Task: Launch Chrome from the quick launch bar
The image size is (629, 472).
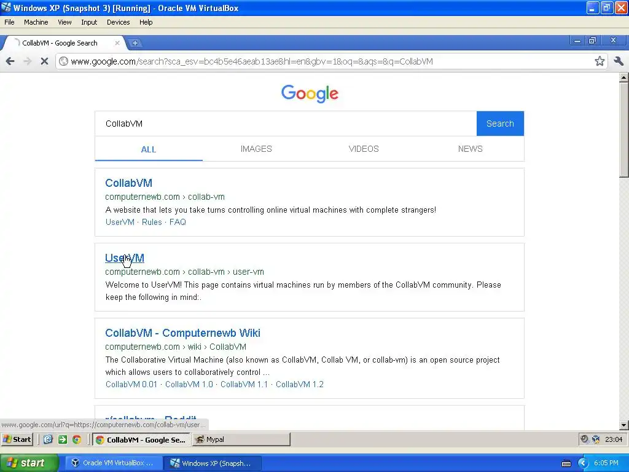Action: click(77, 439)
